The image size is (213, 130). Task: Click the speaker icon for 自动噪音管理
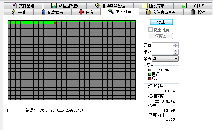click(97, 5)
